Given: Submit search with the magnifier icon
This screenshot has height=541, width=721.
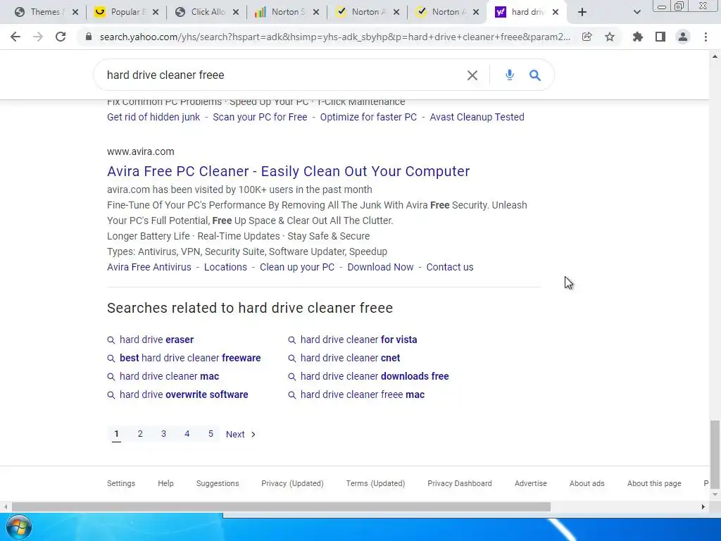Looking at the screenshot, I should [535, 75].
